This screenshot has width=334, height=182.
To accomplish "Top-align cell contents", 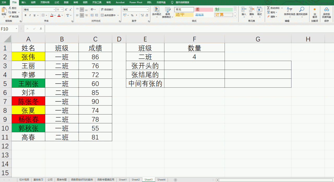I will (x=77, y=9).
